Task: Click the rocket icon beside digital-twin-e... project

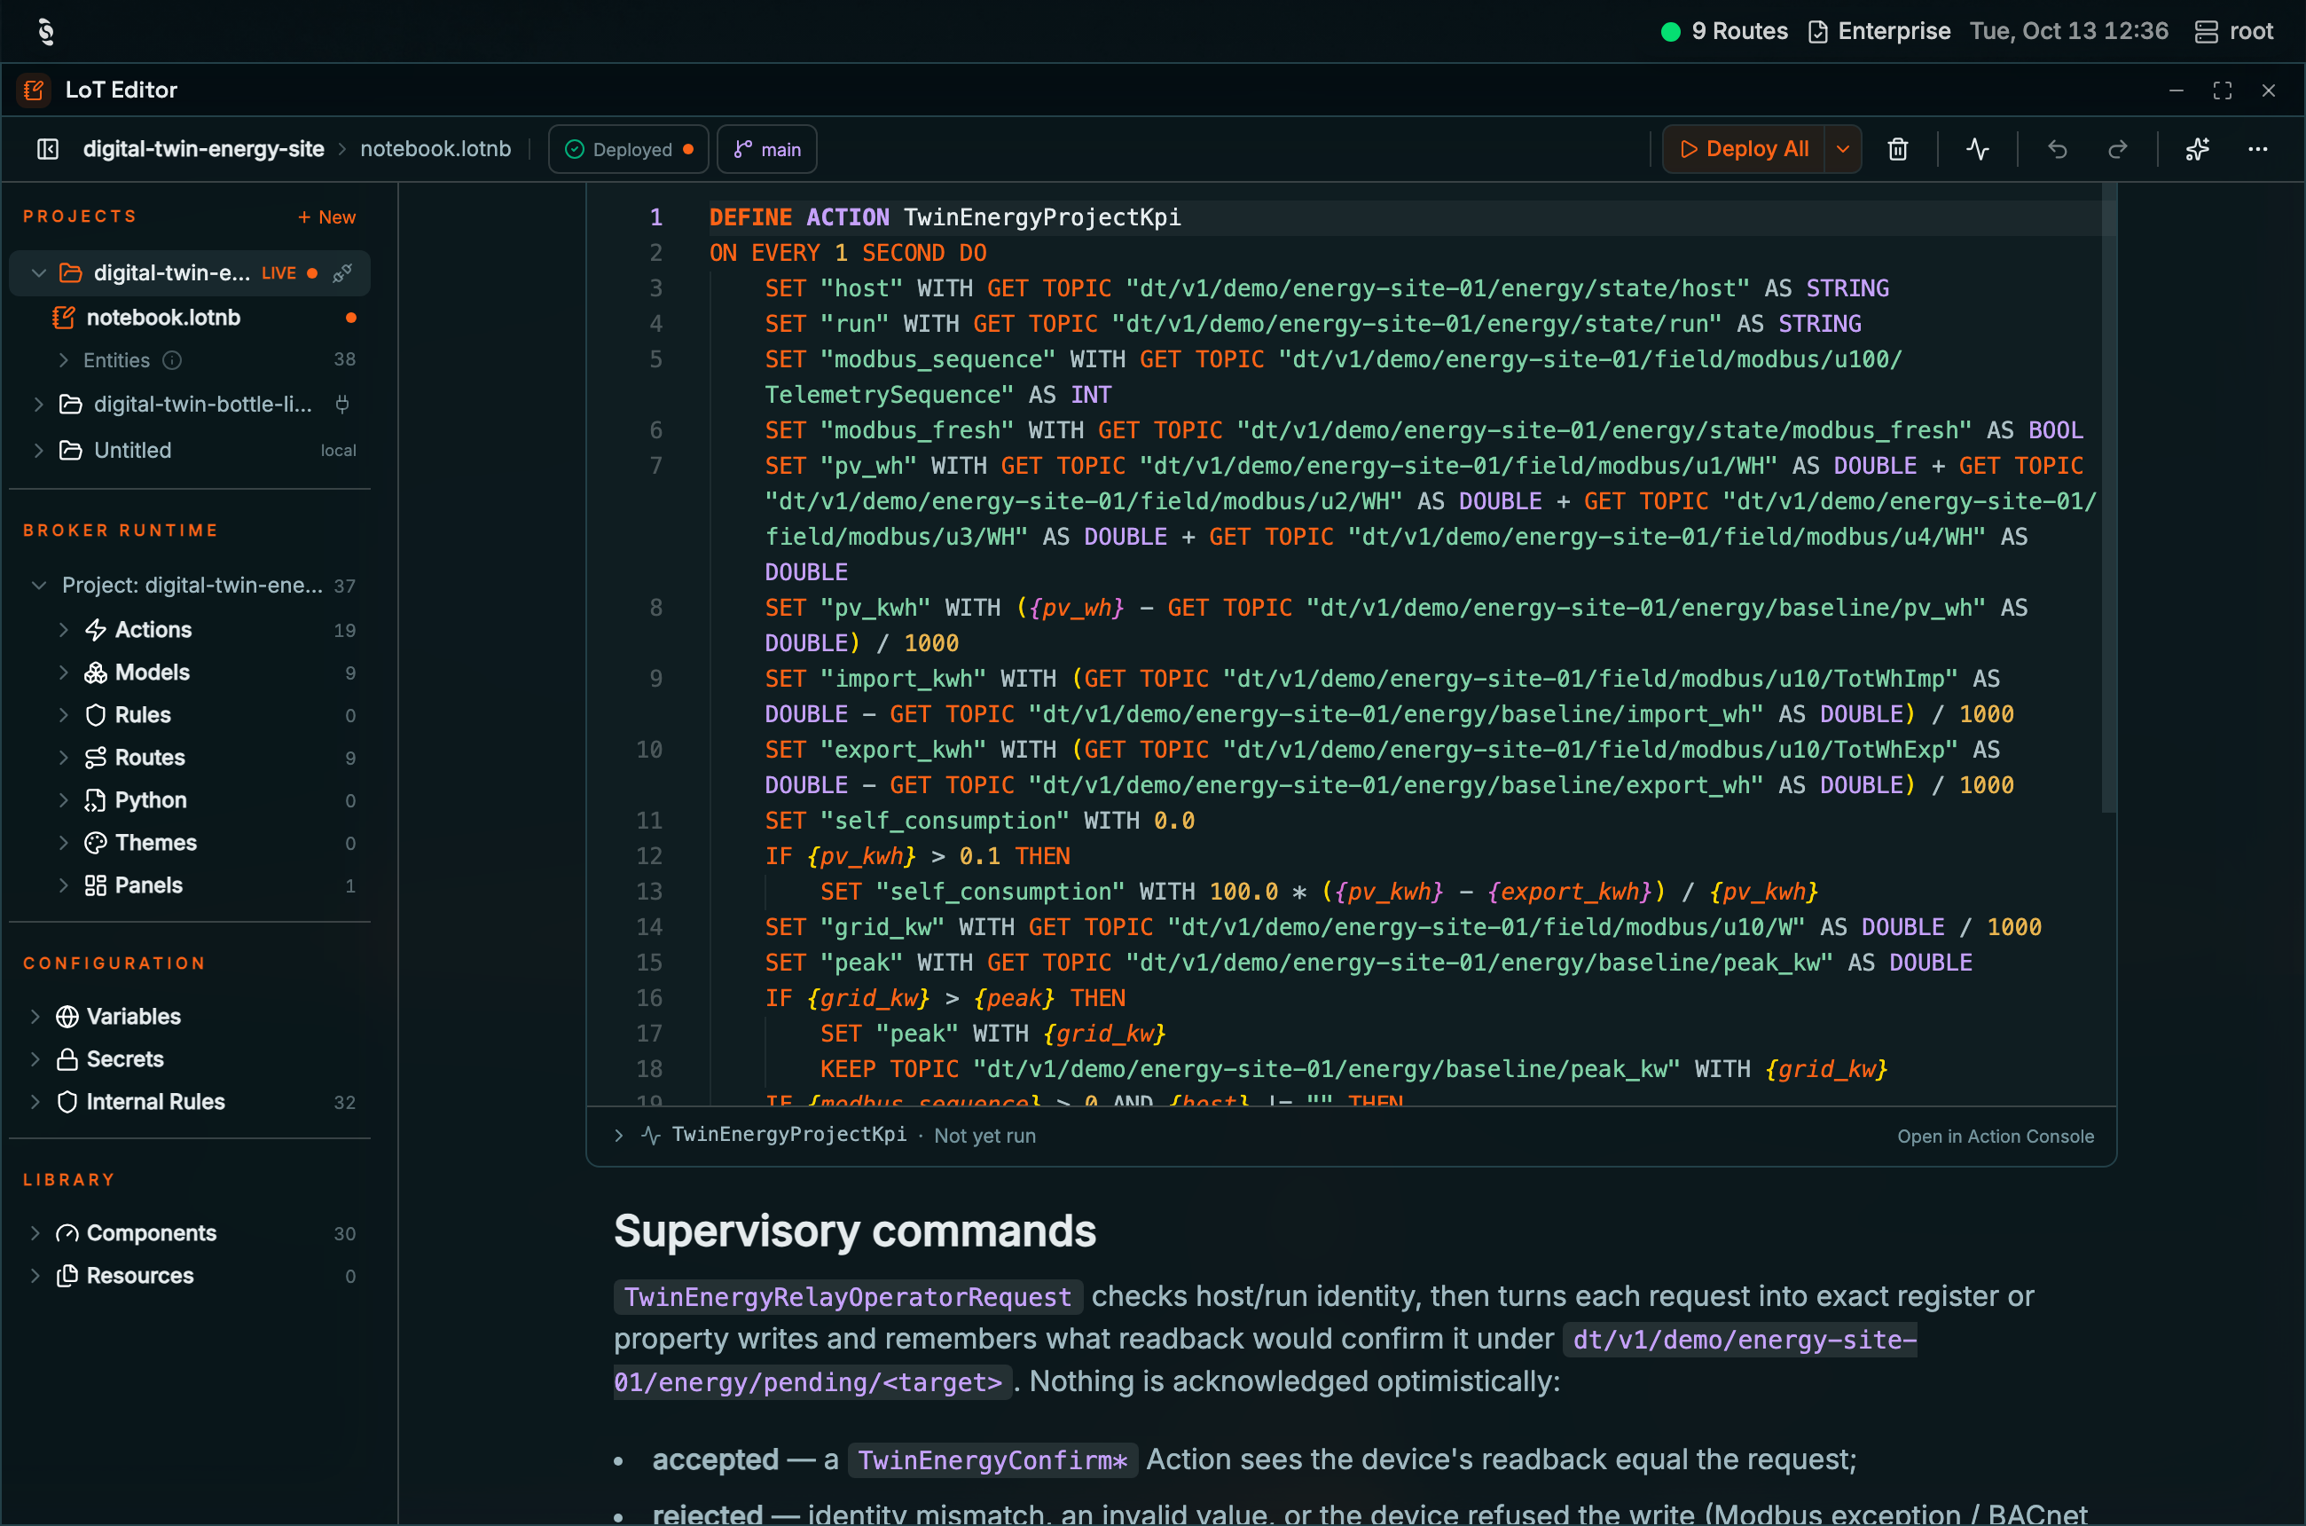Action: point(342,273)
